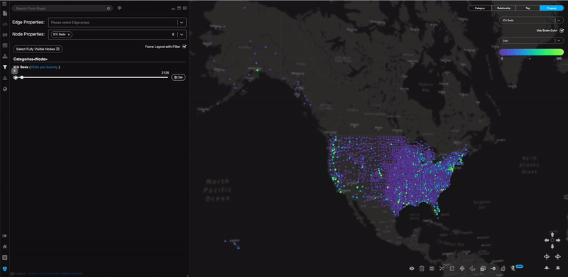Toggle the crossed-out pin toolbar icon
Screen dimensions: 568x277
point(513,268)
